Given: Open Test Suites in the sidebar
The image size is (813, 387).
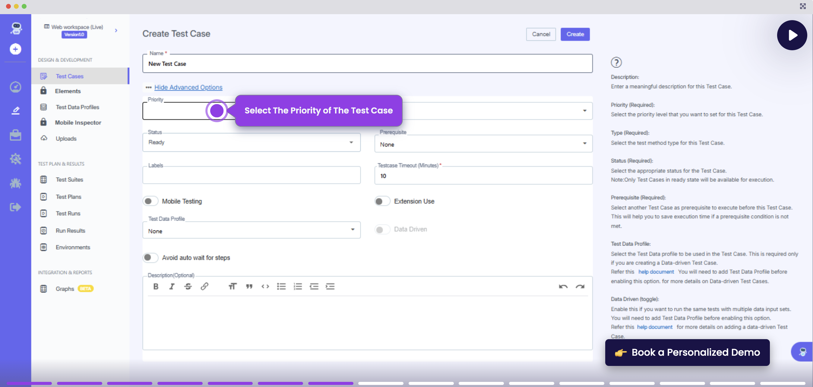Looking at the screenshot, I should pos(69,179).
